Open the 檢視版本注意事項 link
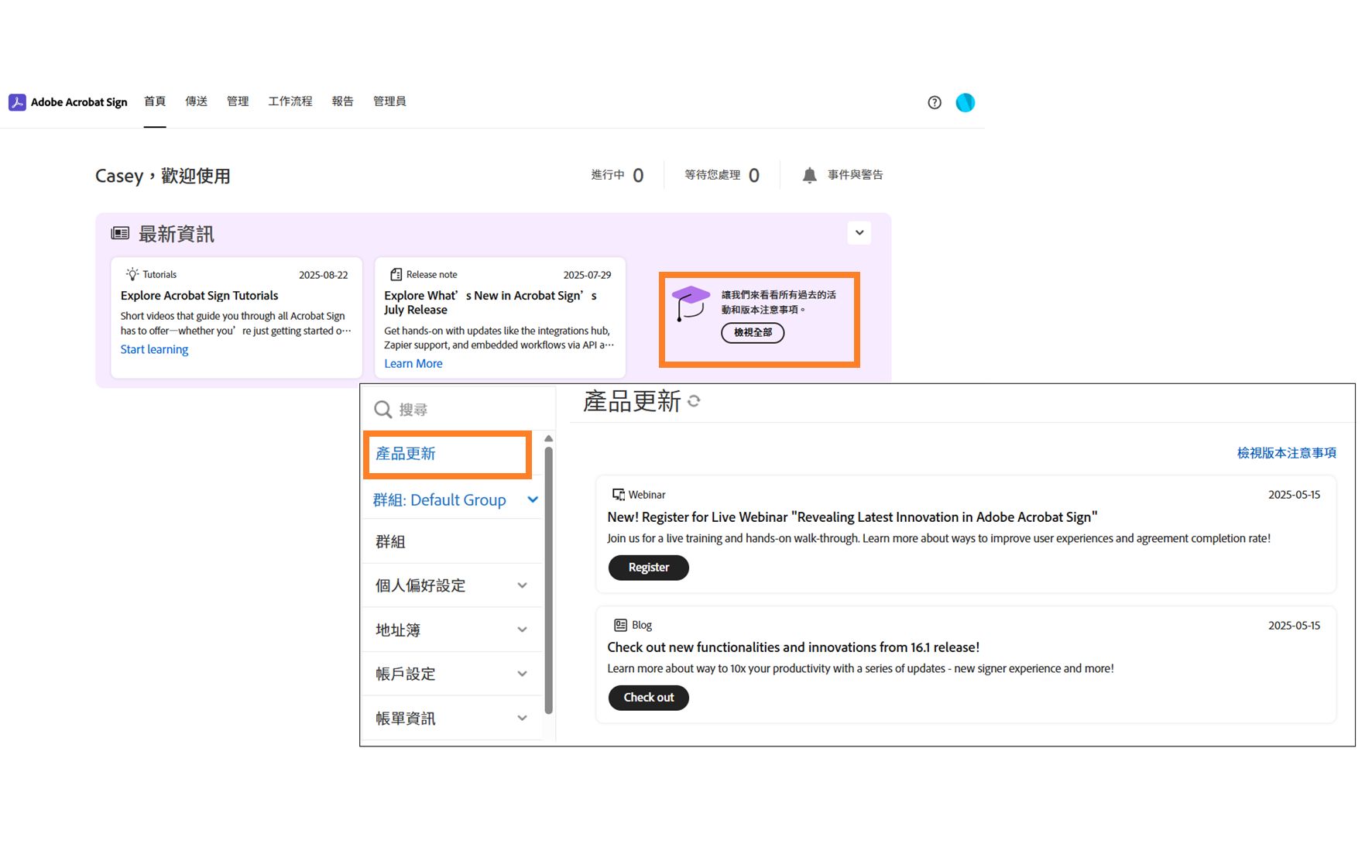1372x851 pixels. click(x=1286, y=453)
